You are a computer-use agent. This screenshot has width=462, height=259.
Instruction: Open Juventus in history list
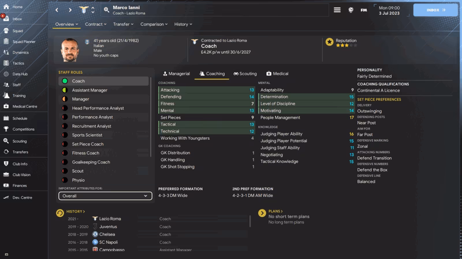click(108, 227)
